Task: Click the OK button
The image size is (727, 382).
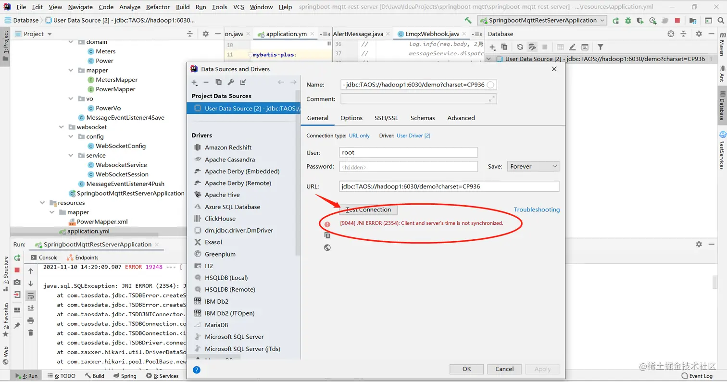Action: point(466,369)
